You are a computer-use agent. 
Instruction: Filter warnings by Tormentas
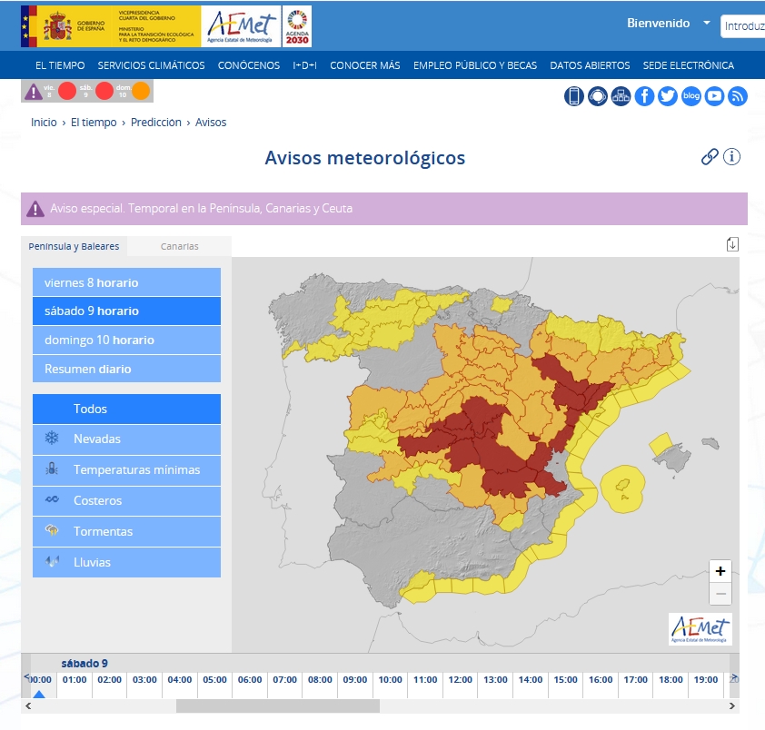126,531
